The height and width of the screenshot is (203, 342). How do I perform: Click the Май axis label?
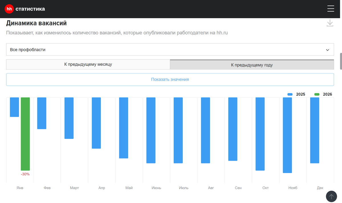pyautogui.click(x=129, y=188)
